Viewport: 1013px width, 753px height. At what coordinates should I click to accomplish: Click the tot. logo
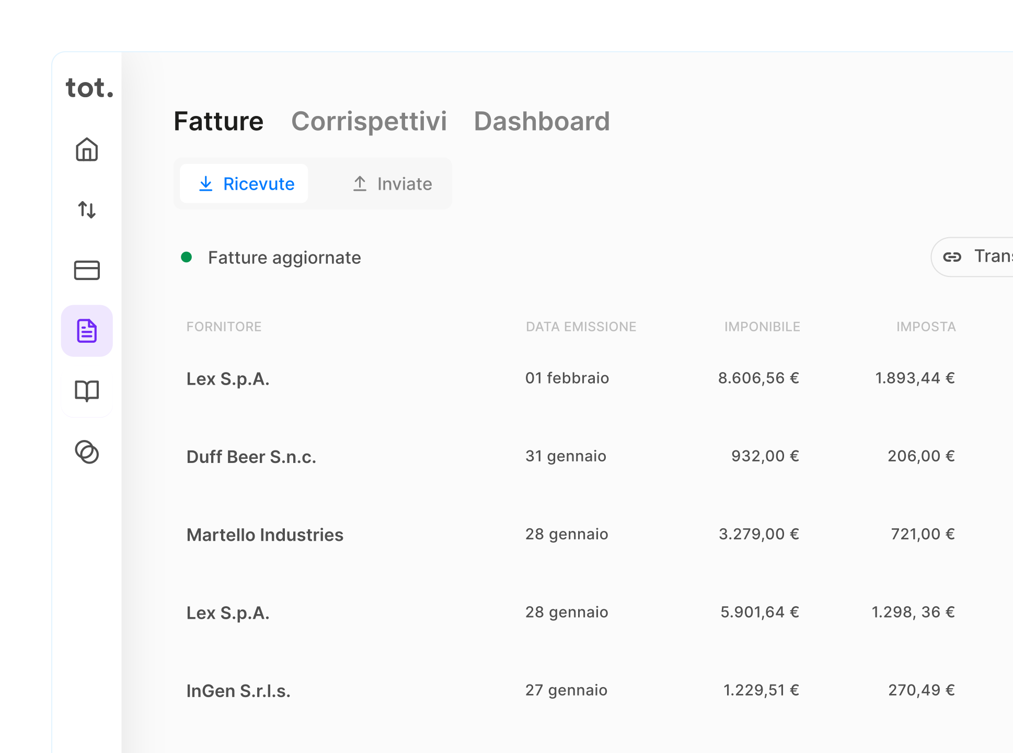coord(89,88)
